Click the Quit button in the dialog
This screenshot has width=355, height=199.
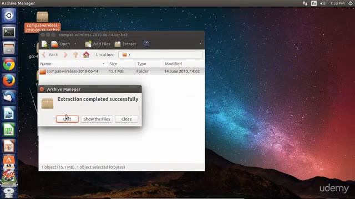coord(67,119)
